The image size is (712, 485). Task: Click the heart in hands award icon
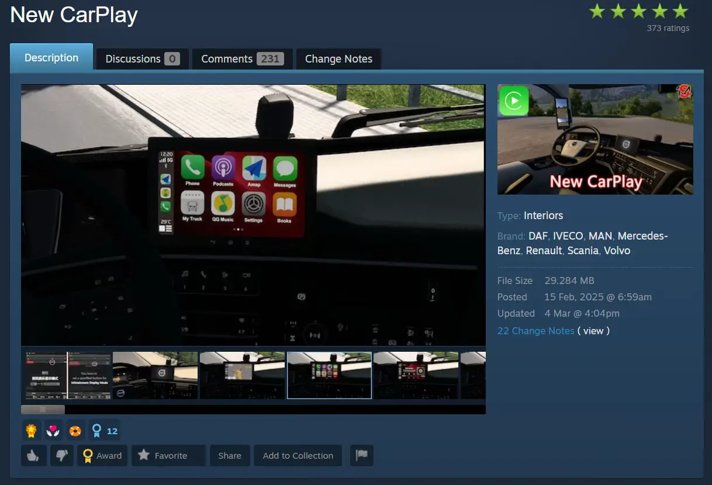(53, 431)
